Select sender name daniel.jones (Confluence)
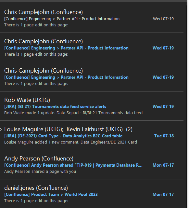Screen dimensions: 189x208 [36, 188]
